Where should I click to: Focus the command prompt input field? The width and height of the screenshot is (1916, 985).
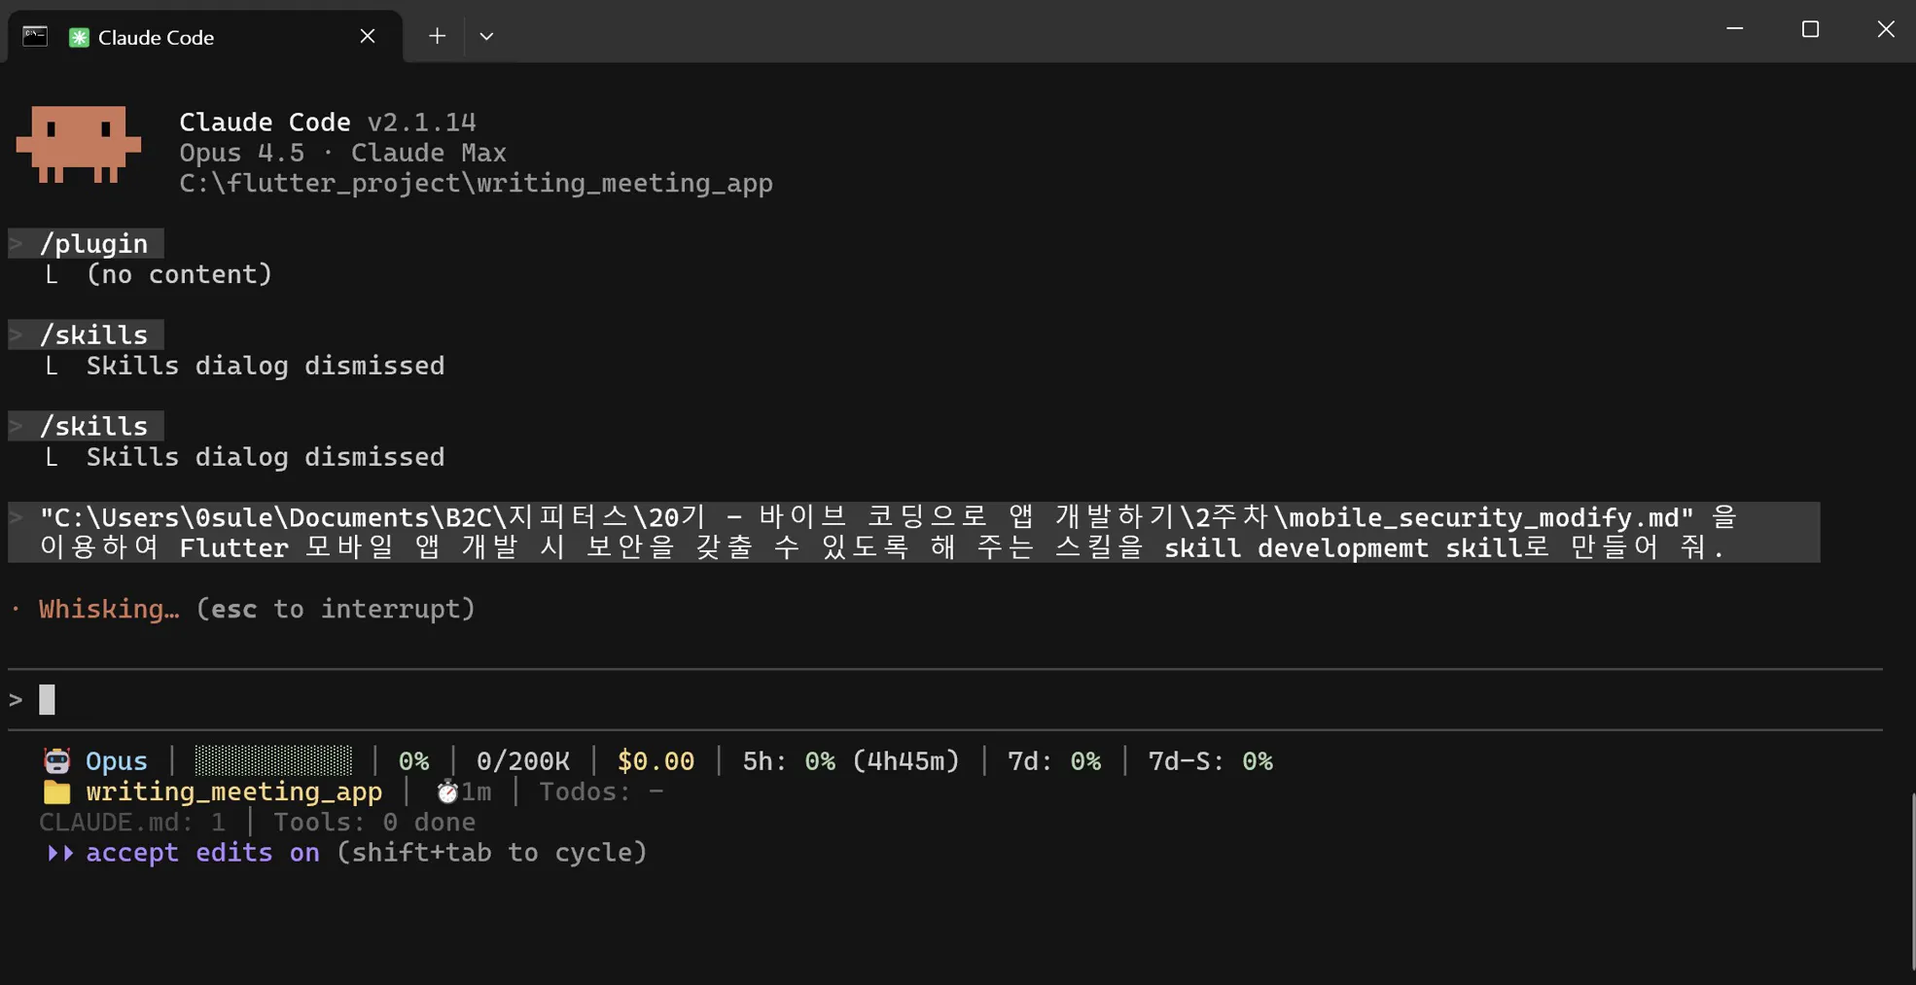pos(945,699)
